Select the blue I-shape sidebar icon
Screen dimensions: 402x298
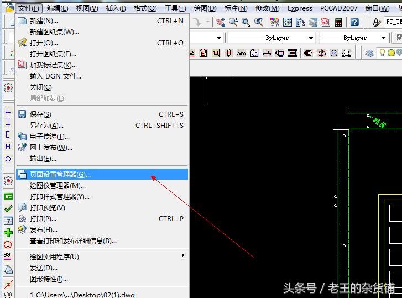click(8, 122)
